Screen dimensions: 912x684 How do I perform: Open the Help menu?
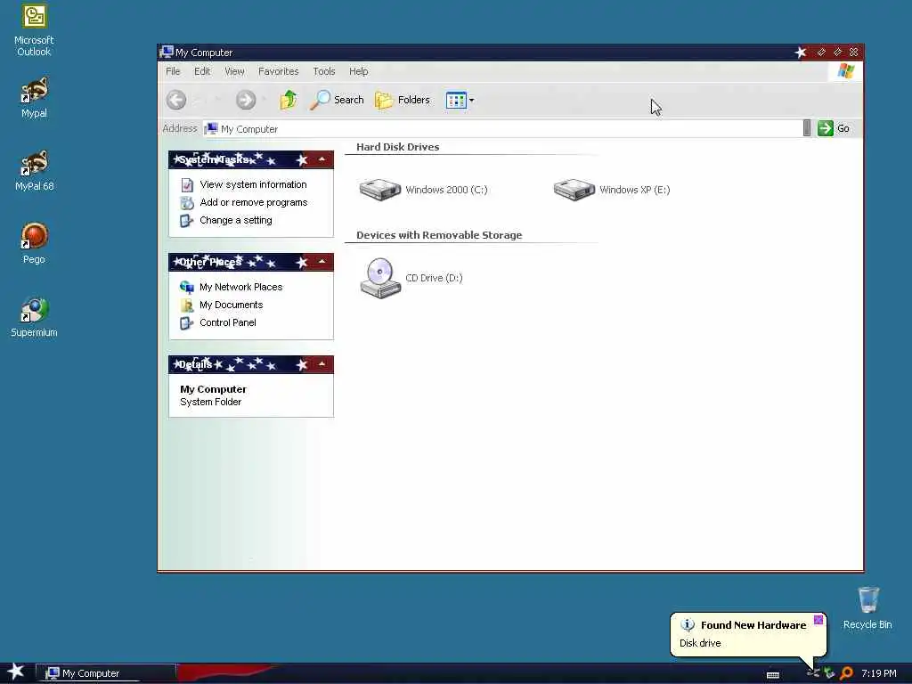(358, 71)
